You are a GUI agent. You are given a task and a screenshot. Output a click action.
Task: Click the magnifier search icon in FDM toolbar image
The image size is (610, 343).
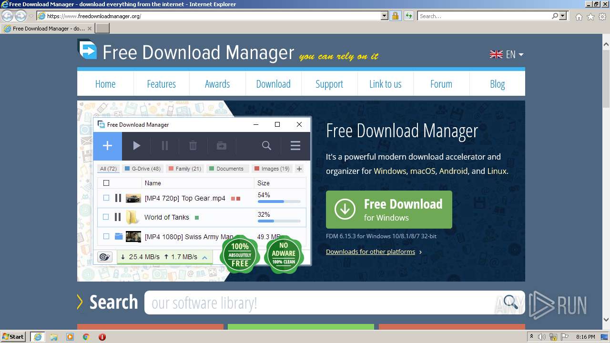266,146
